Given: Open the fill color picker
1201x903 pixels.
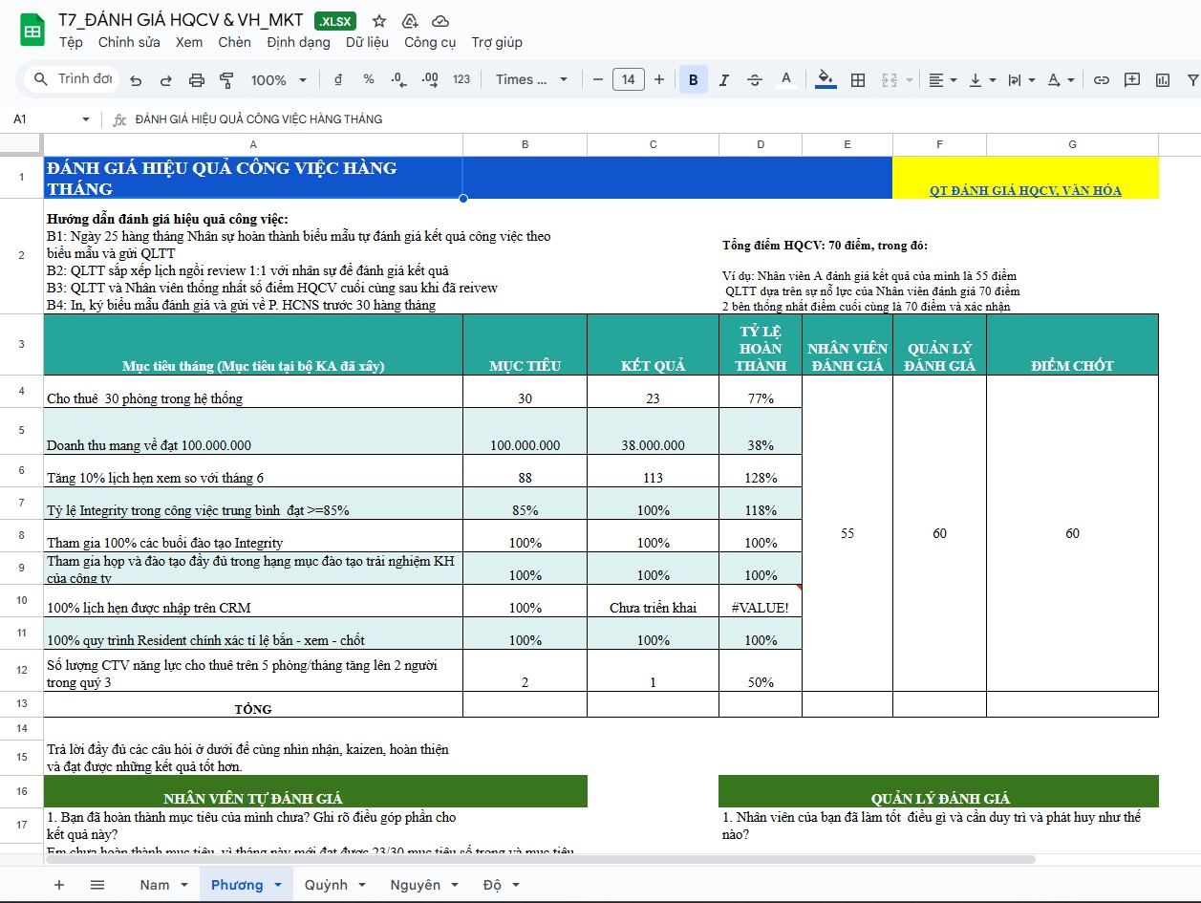Looking at the screenshot, I should click(826, 80).
